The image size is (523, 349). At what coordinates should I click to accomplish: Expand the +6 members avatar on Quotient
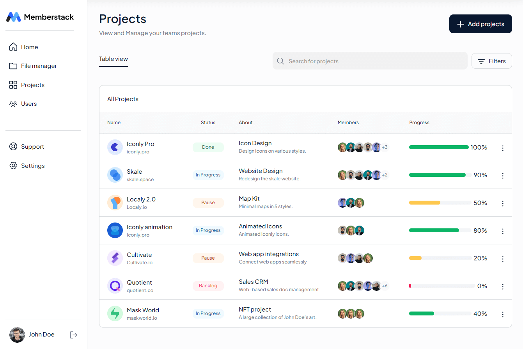(x=385, y=286)
